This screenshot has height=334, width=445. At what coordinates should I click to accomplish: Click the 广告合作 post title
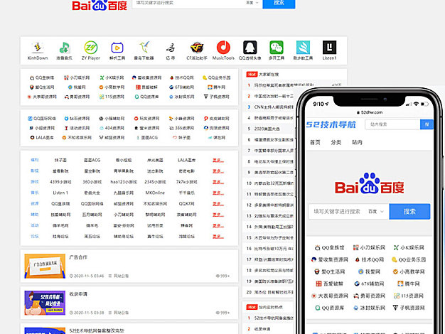click(x=78, y=257)
